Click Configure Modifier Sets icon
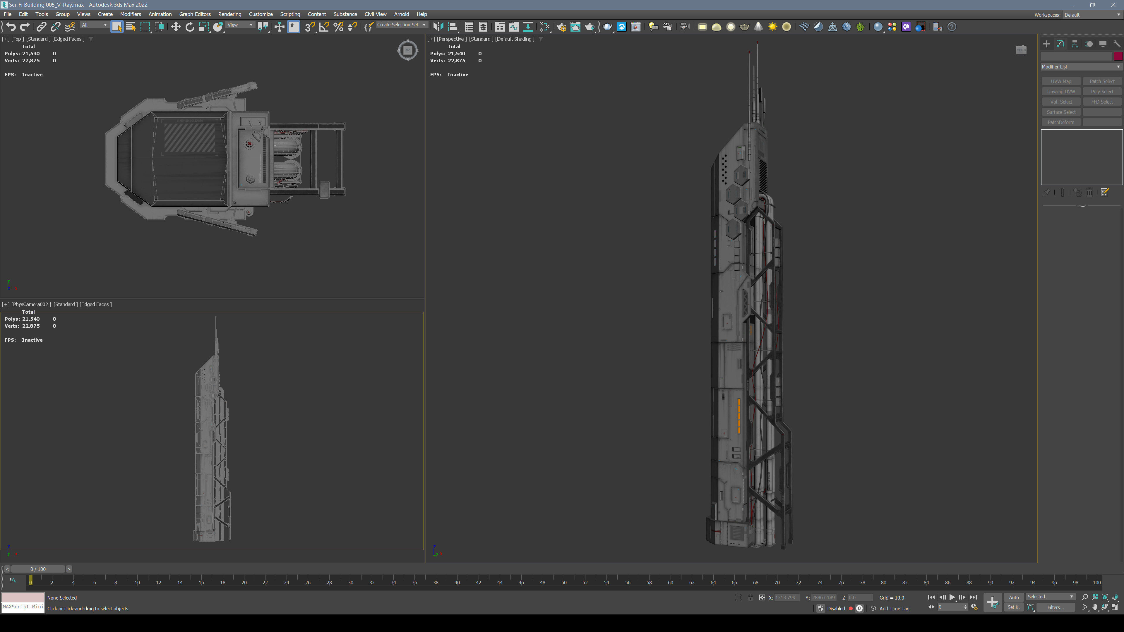Image resolution: width=1124 pixels, height=632 pixels. [1104, 192]
